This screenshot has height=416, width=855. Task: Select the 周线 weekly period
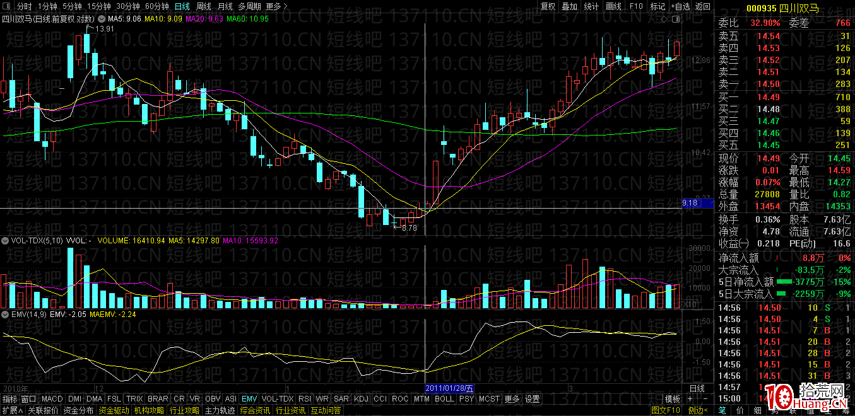[204, 6]
